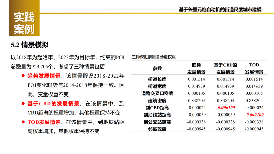
Task: Click 到公交站距离 value -0.000338 under TOD column
Action: click(254, 122)
